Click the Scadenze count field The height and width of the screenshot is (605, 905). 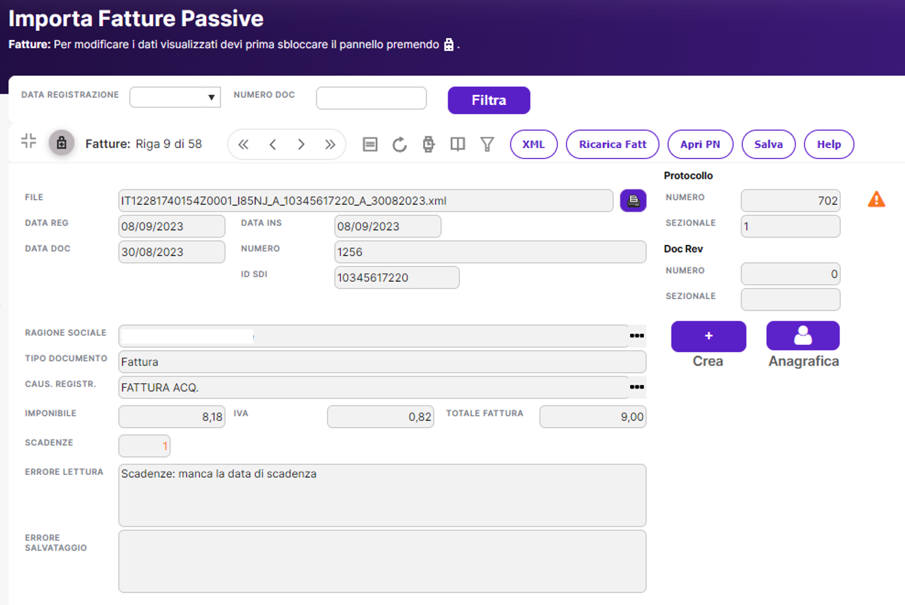point(144,446)
